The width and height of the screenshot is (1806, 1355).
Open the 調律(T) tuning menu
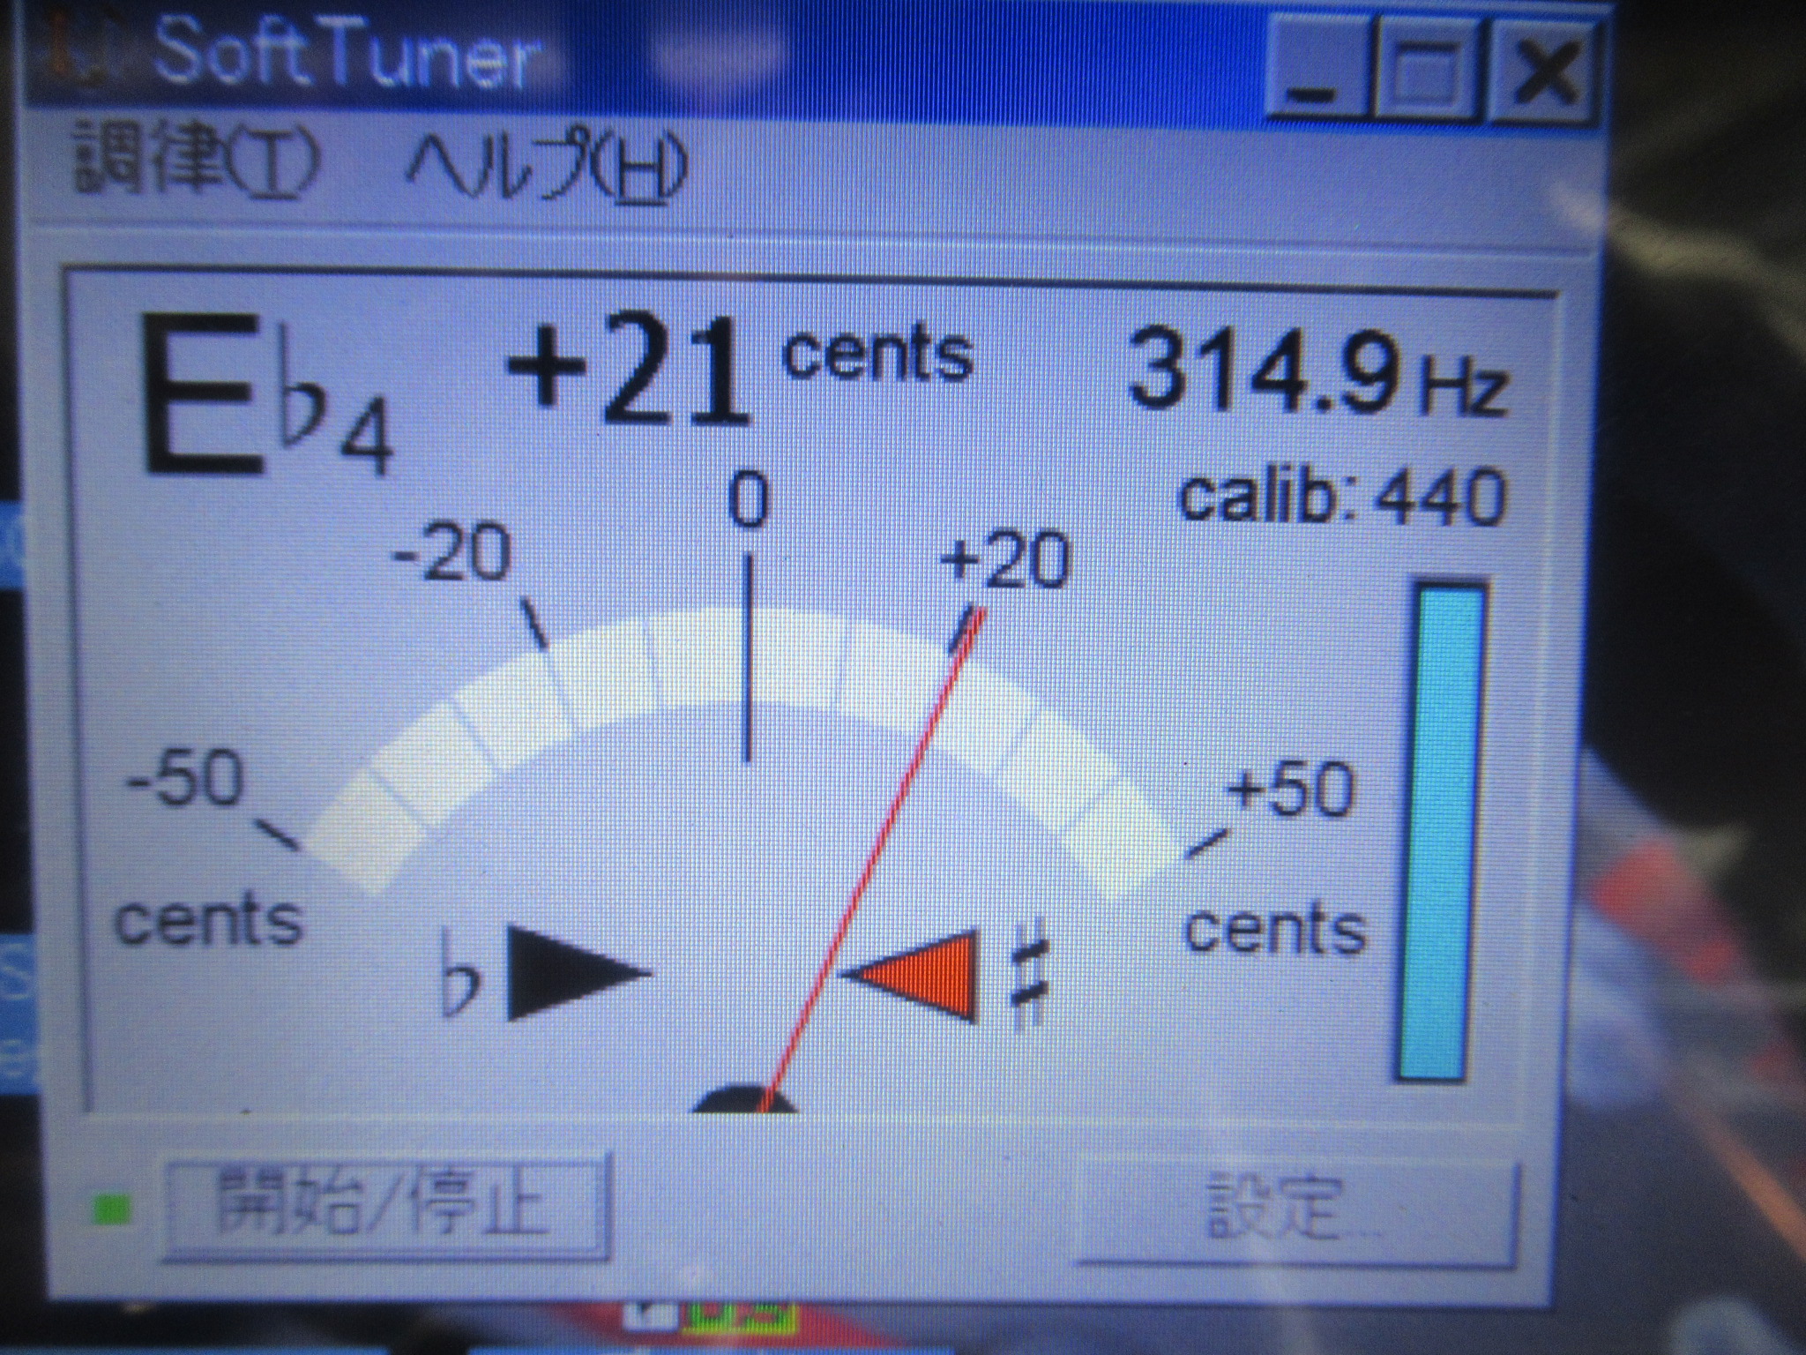click(195, 161)
